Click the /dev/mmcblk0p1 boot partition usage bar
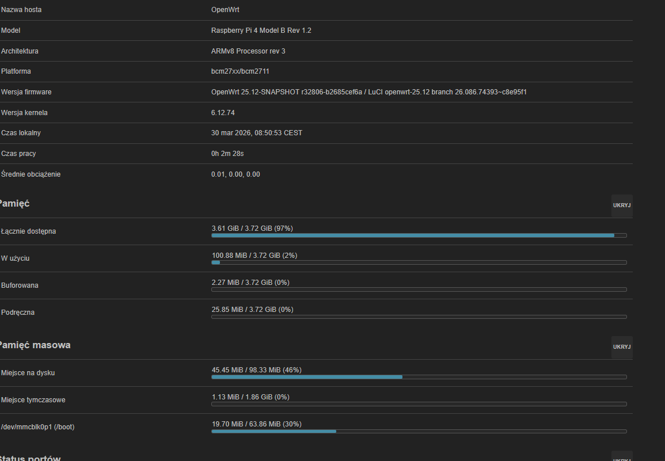 pos(419,431)
